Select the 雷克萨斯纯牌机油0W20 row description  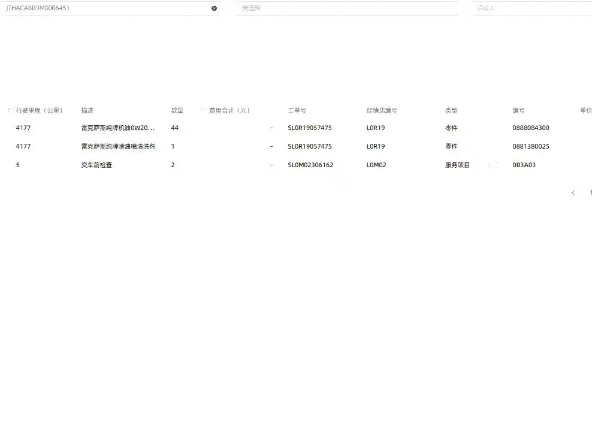(x=118, y=128)
